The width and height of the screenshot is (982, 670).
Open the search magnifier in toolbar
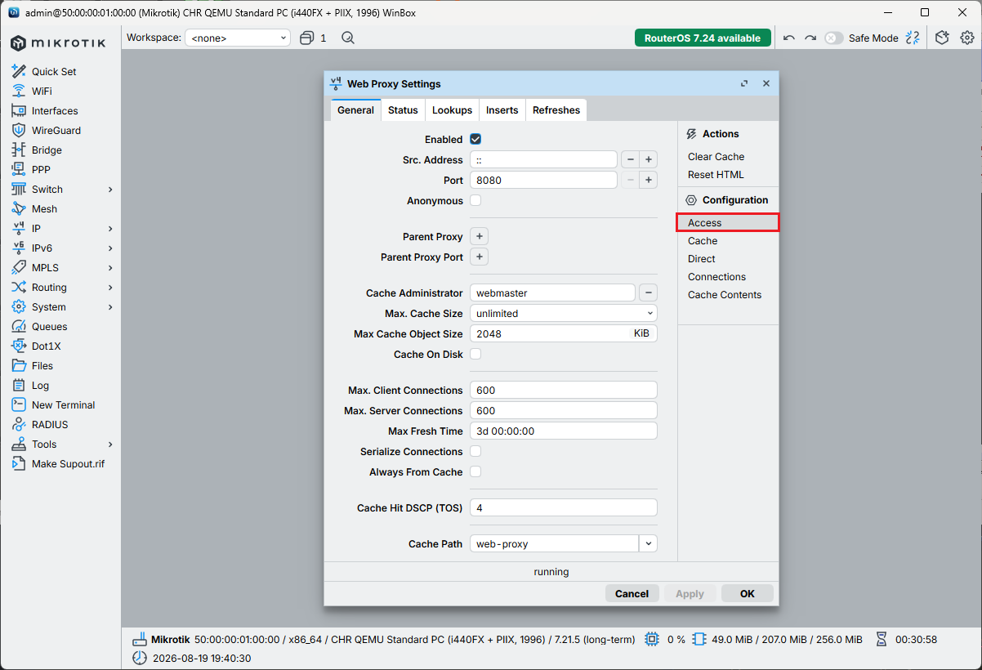[348, 38]
